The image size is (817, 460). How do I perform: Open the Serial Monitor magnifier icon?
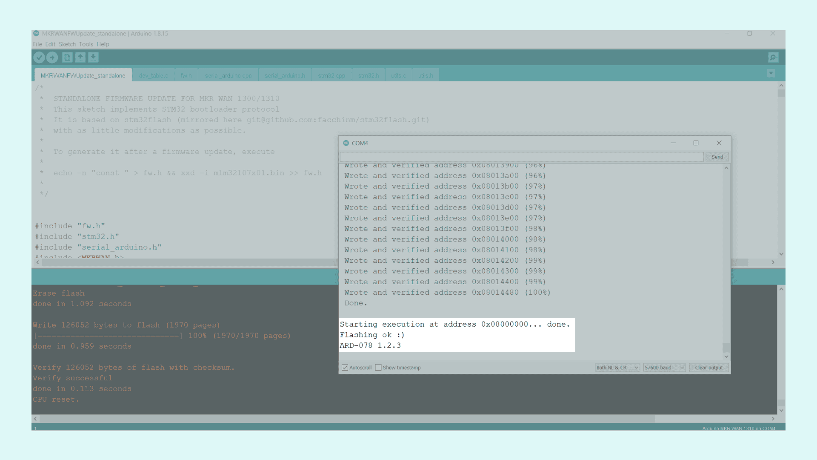pos(773,57)
